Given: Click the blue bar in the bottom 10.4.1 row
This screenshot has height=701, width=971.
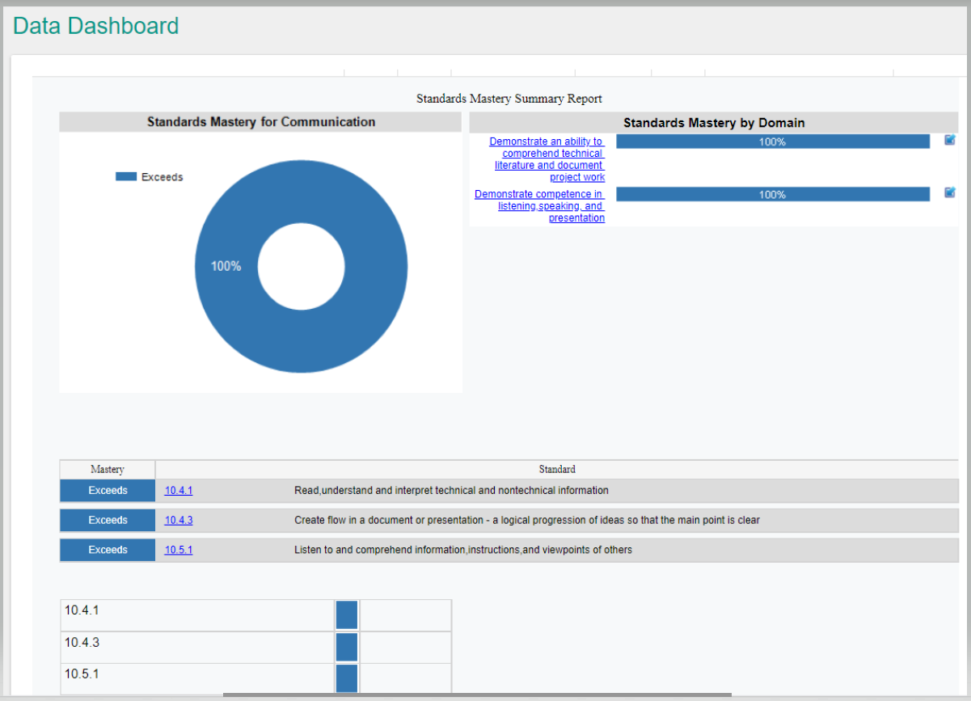Looking at the screenshot, I should (x=347, y=615).
